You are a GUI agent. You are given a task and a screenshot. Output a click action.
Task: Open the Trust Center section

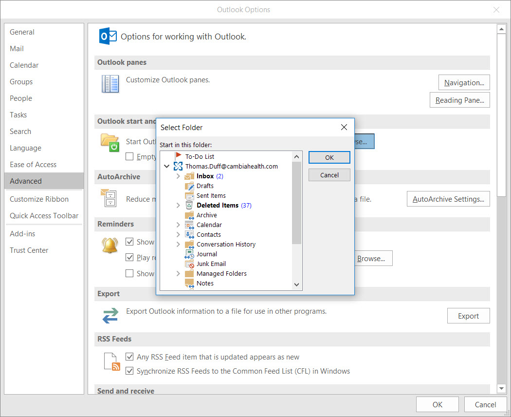click(x=28, y=250)
